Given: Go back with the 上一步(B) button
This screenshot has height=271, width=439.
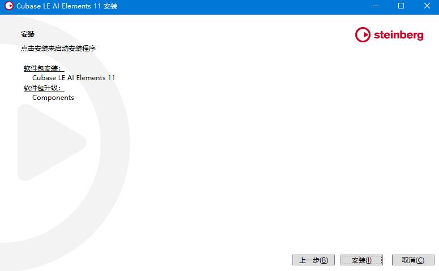Looking at the screenshot, I should coord(313,260).
